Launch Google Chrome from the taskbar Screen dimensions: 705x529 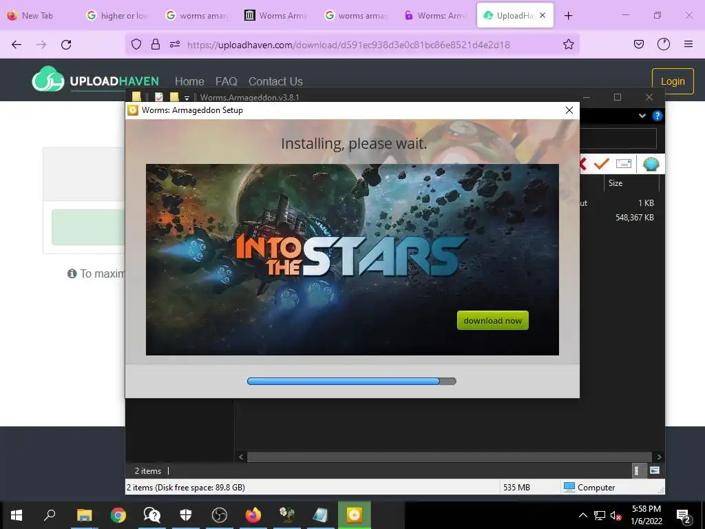[x=118, y=515]
